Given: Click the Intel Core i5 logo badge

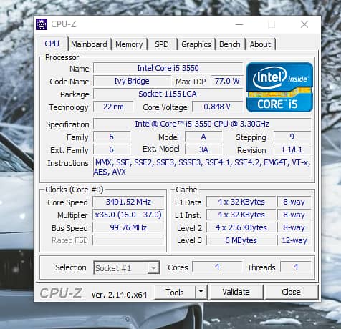Looking at the screenshot, I should (279, 87).
